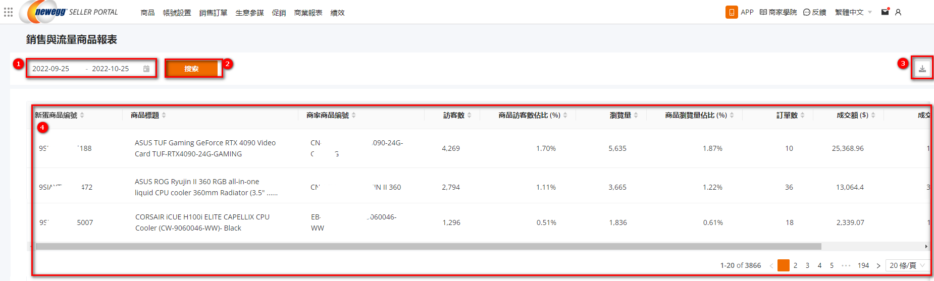Open the 績效 menu
Screen dimensions: 934x281
[337, 13]
